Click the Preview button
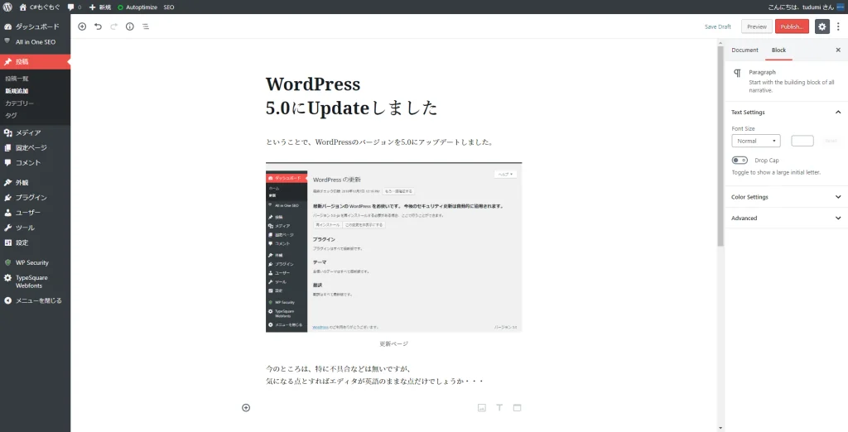Viewport: 848px width, 432px height. click(x=757, y=26)
